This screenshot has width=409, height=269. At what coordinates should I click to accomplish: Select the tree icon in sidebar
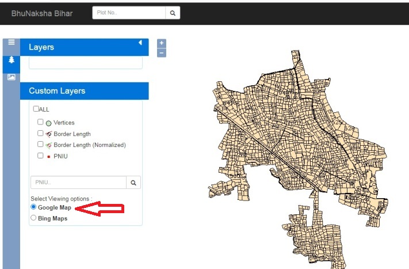tap(11, 60)
